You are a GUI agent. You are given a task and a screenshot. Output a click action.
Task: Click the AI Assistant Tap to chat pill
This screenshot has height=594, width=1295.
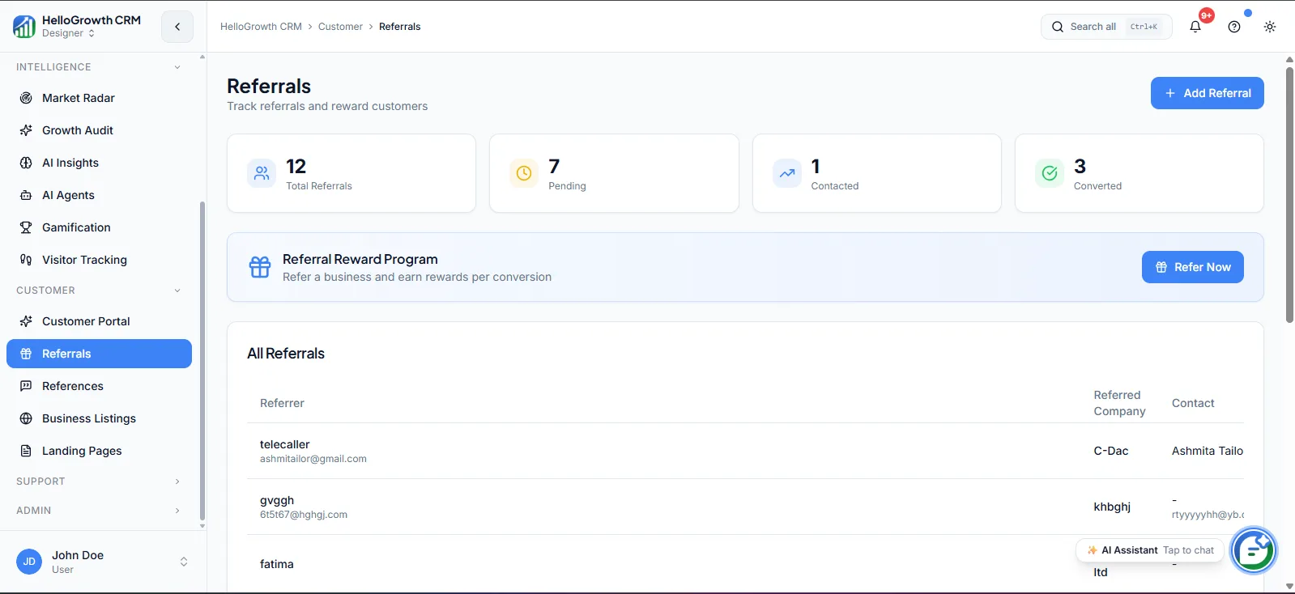[1148, 550]
